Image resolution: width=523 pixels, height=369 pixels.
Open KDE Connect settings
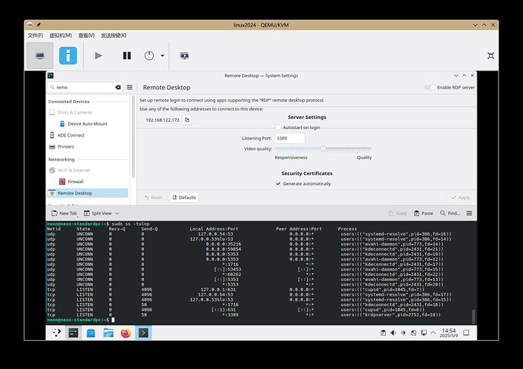click(88, 135)
